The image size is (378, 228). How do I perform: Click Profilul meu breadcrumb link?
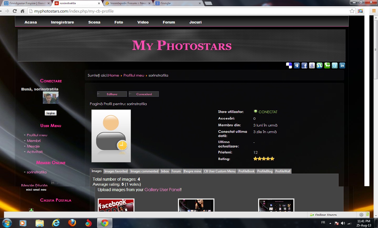tap(134, 75)
